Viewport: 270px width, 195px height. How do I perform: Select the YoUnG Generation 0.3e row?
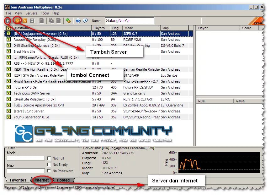(x=99, y=117)
